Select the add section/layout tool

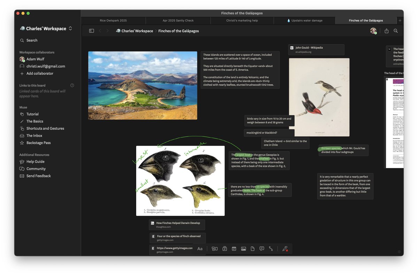click(215, 249)
